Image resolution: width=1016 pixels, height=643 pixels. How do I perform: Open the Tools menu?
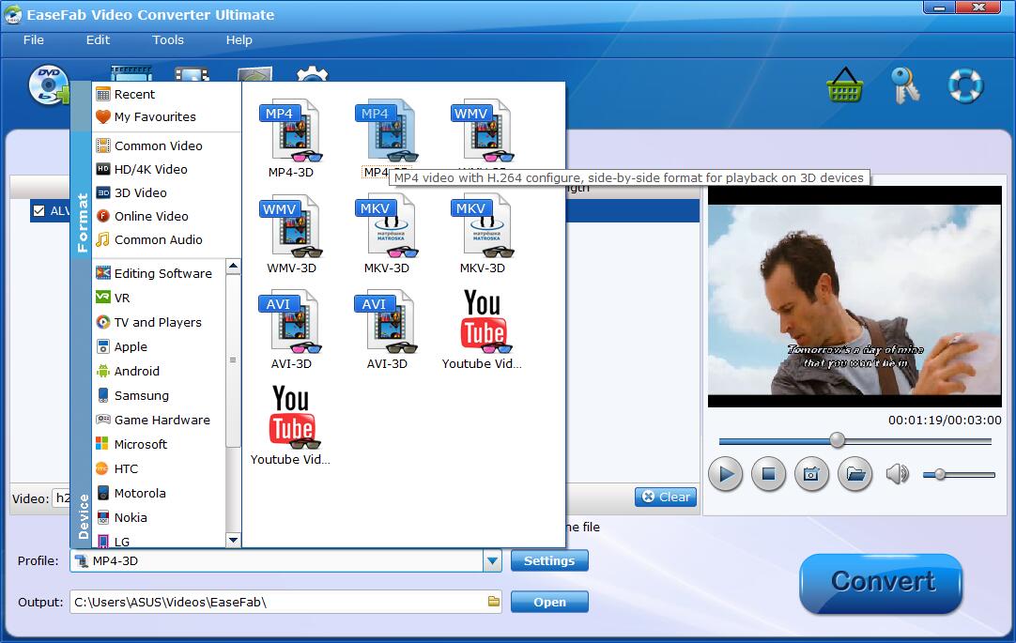[x=168, y=40]
